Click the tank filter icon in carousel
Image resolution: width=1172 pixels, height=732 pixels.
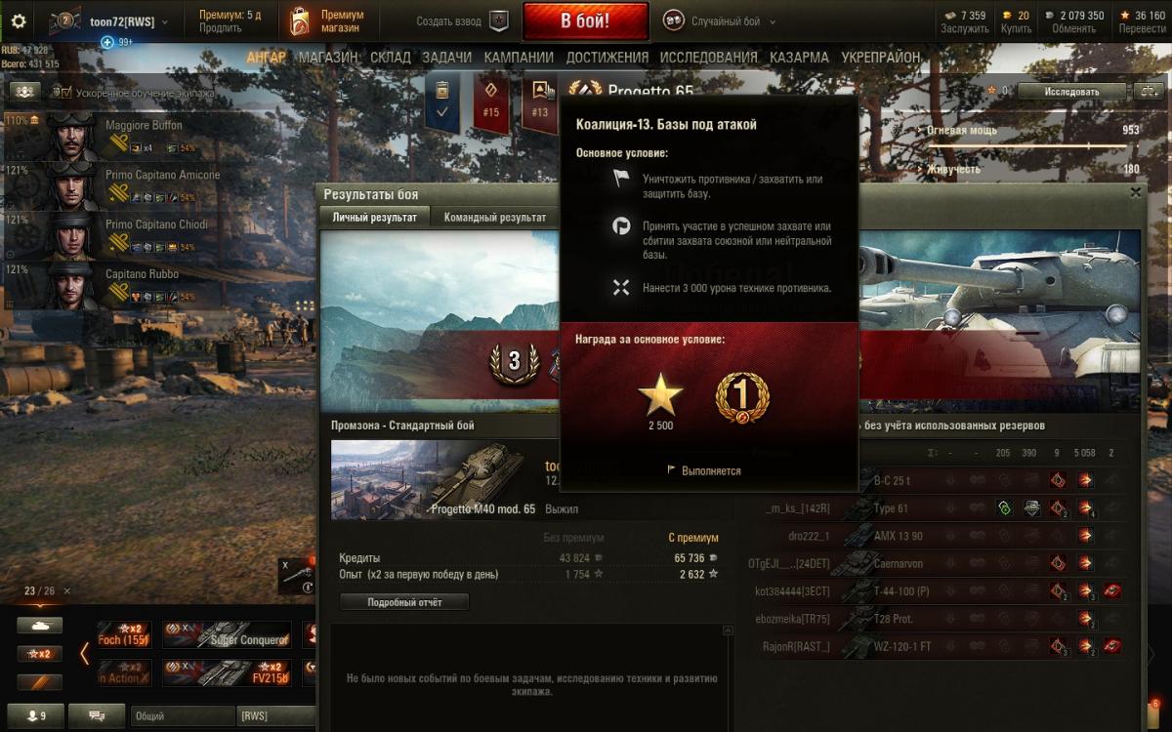40,626
